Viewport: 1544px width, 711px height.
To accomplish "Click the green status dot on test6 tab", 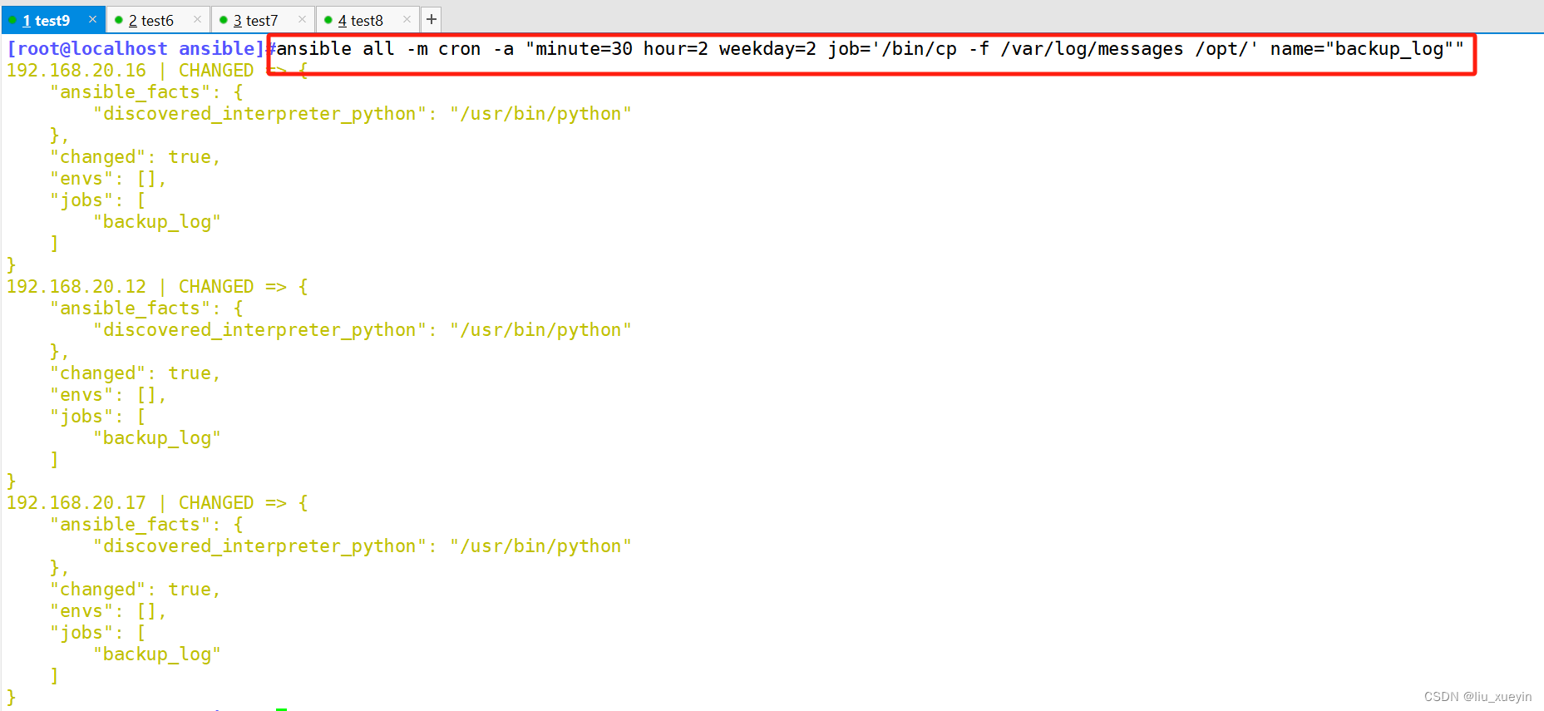I will [119, 20].
